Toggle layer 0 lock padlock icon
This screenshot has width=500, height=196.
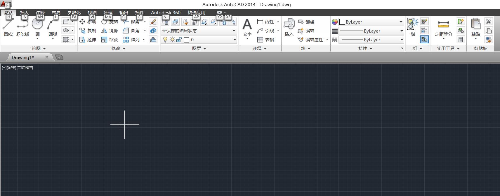coord(179,40)
